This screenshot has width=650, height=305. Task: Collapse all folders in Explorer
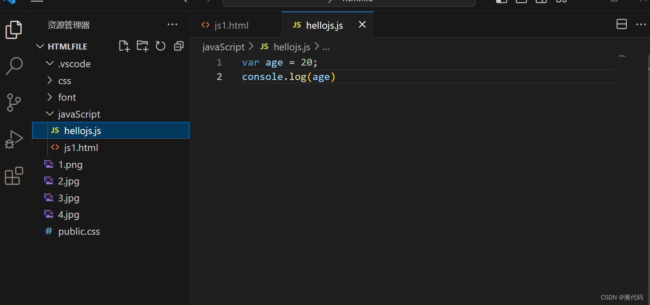(x=179, y=46)
